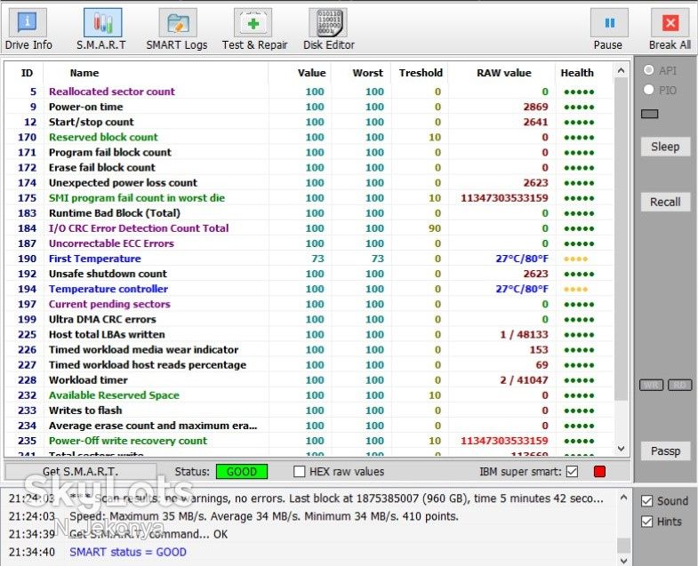
Task: Select the Reallocated sector count row
Action: [309, 92]
